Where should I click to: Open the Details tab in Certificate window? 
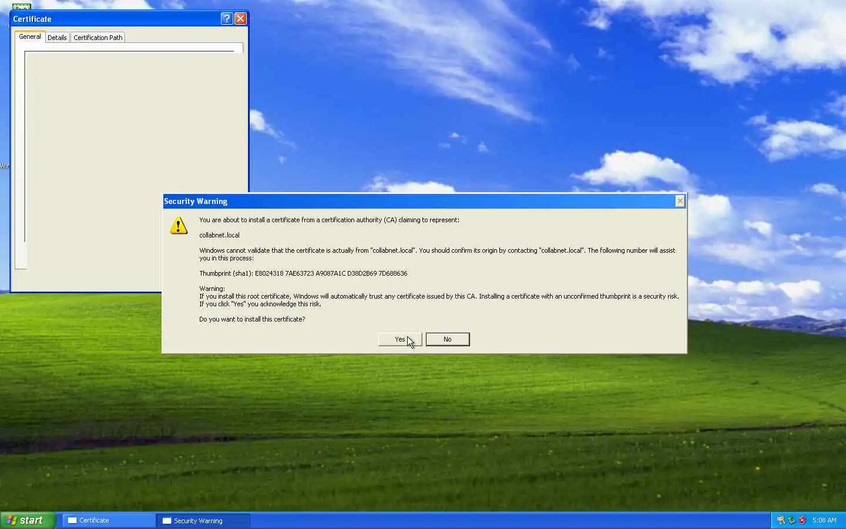[x=57, y=37]
